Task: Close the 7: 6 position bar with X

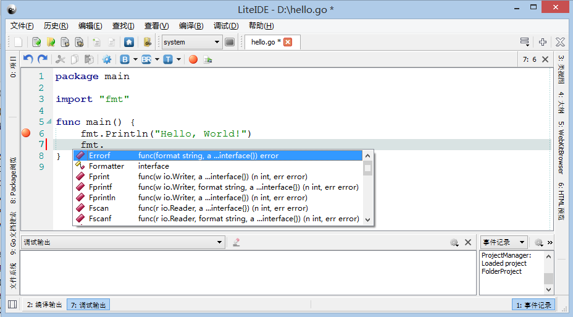Action: (x=545, y=59)
